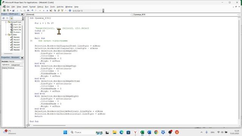Click the Reset stop icon
Screen dimensions: 242x136
pyautogui.click(x=47, y=11)
